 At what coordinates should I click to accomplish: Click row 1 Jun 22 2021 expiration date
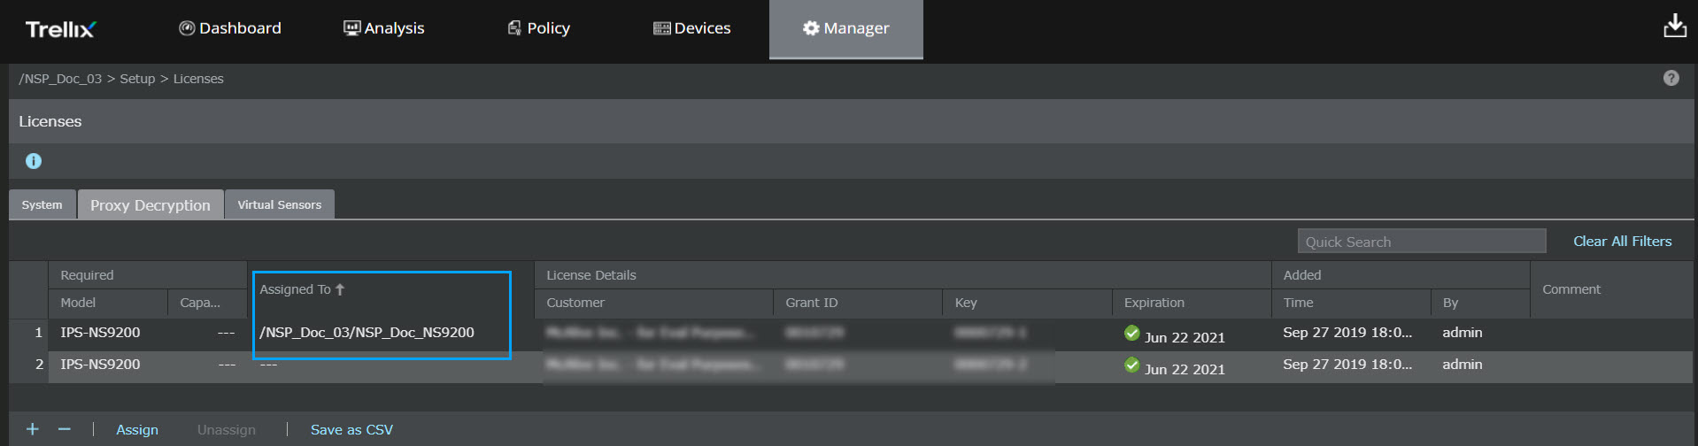(x=1185, y=337)
